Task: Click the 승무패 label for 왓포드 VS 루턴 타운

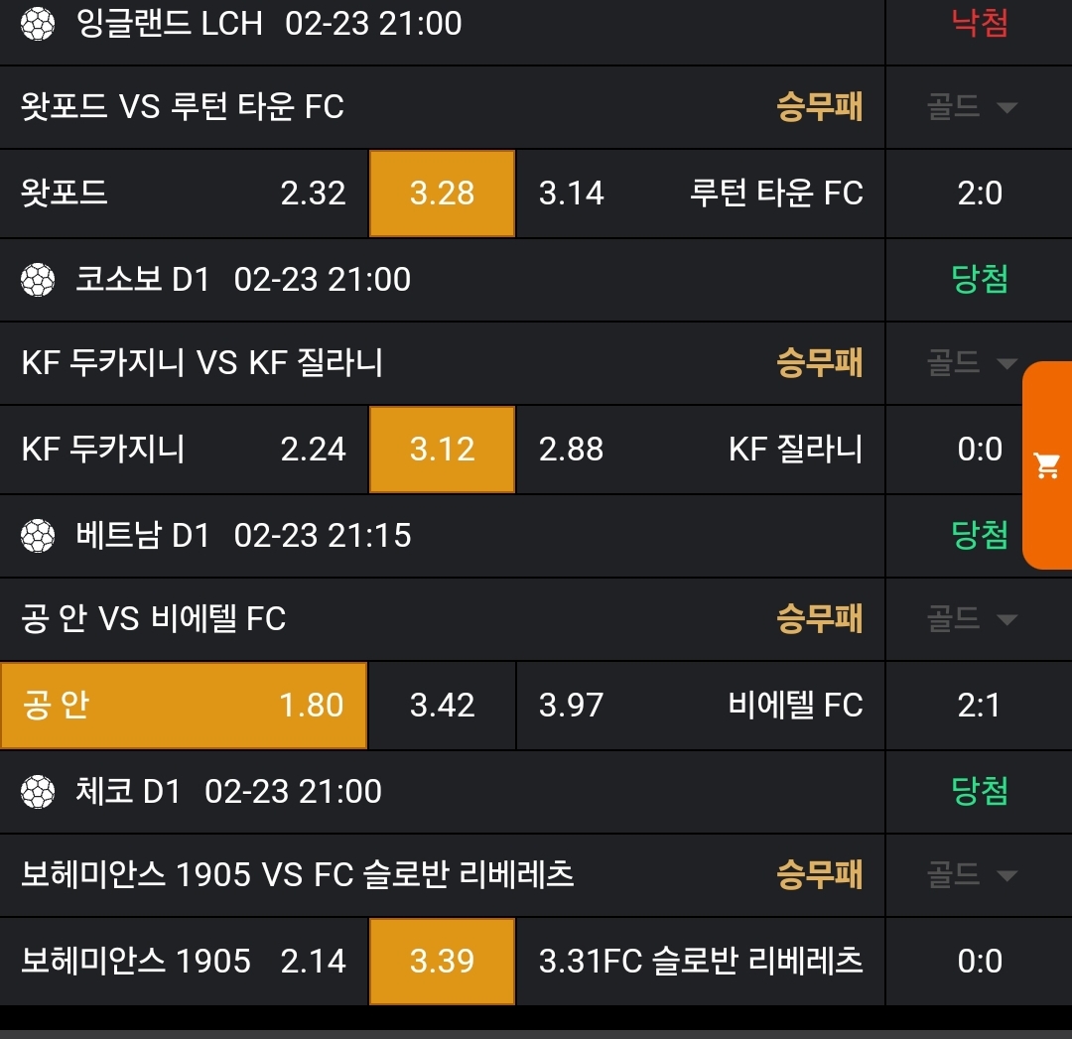Action: point(819,107)
